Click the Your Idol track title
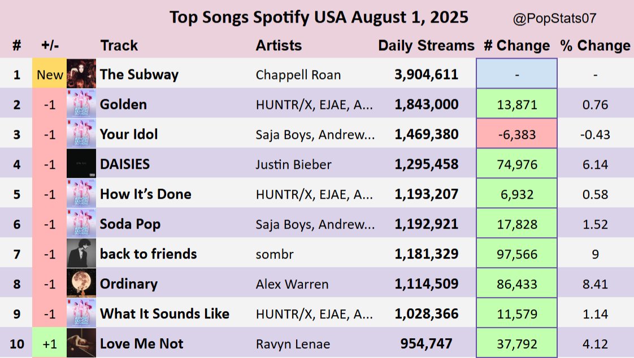This screenshot has width=634, height=358. [129, 134]
